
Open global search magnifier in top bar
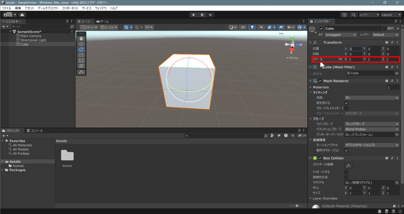coord(354,15)
